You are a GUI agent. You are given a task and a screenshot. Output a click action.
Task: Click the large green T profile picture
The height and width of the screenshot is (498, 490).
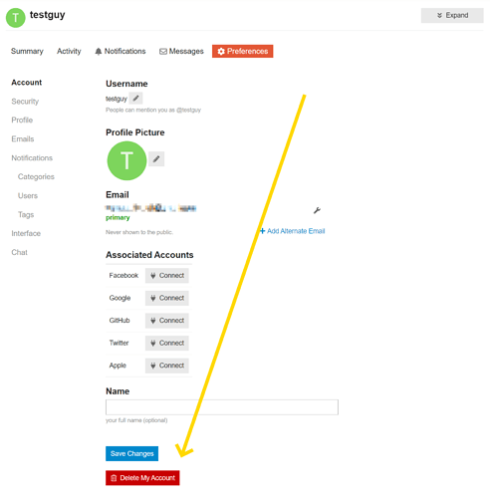(126, 160)
